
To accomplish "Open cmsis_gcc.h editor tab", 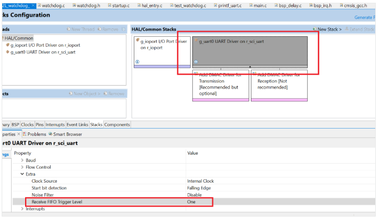I will pos(353,6).
